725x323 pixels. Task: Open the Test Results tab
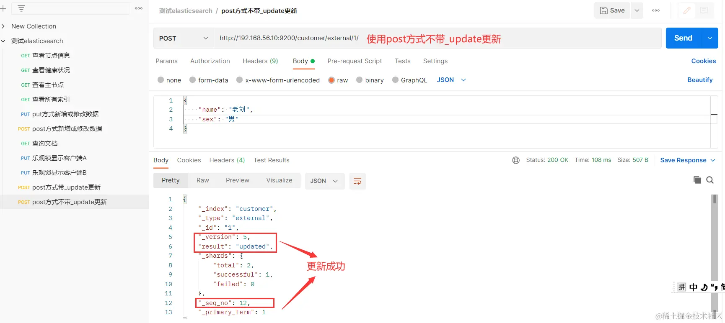click(x=272, y=160)
